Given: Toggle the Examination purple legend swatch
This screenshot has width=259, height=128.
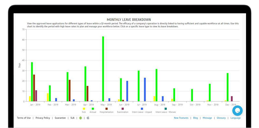Looking at the screenshot, I should pos(123,109).
